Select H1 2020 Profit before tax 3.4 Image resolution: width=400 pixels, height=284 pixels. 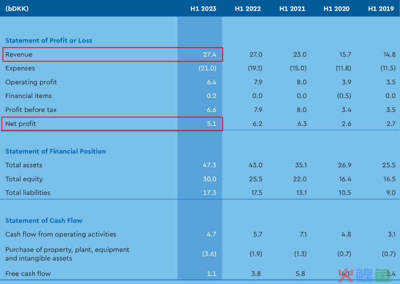346,110
